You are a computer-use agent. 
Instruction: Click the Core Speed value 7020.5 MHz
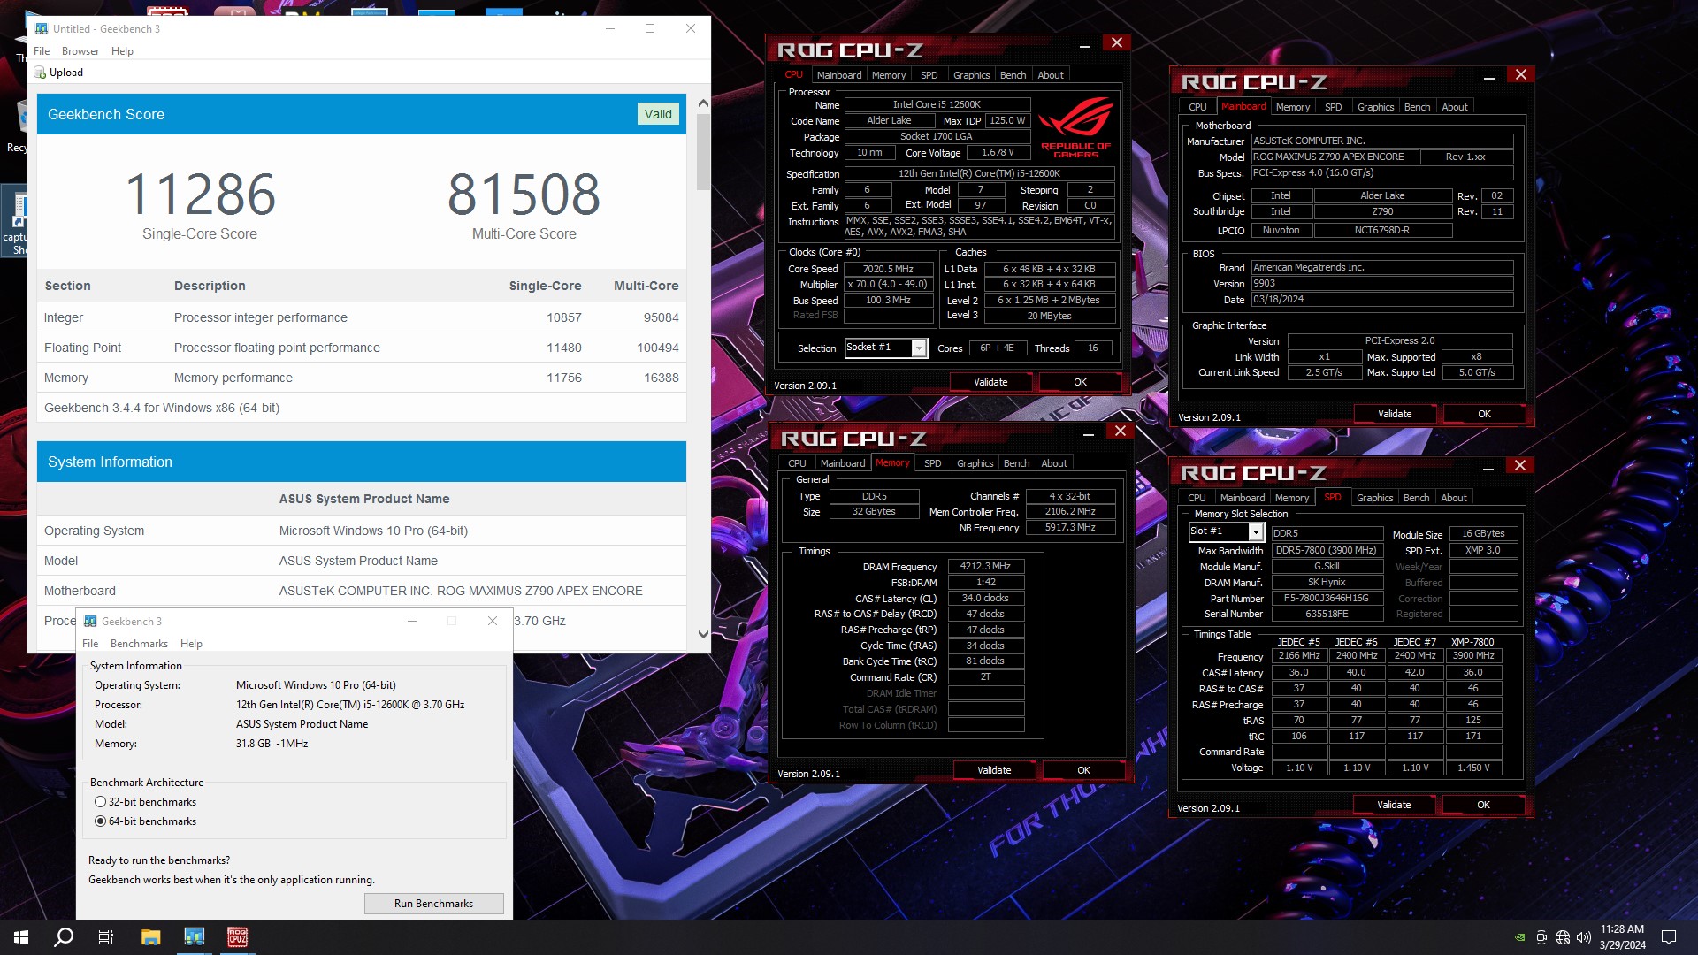(x=888, y=269)
